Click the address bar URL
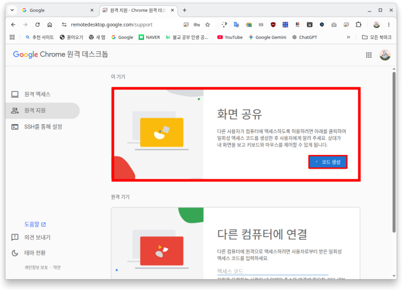Viewport: 402px width, 290px height. tap(111, 24)
